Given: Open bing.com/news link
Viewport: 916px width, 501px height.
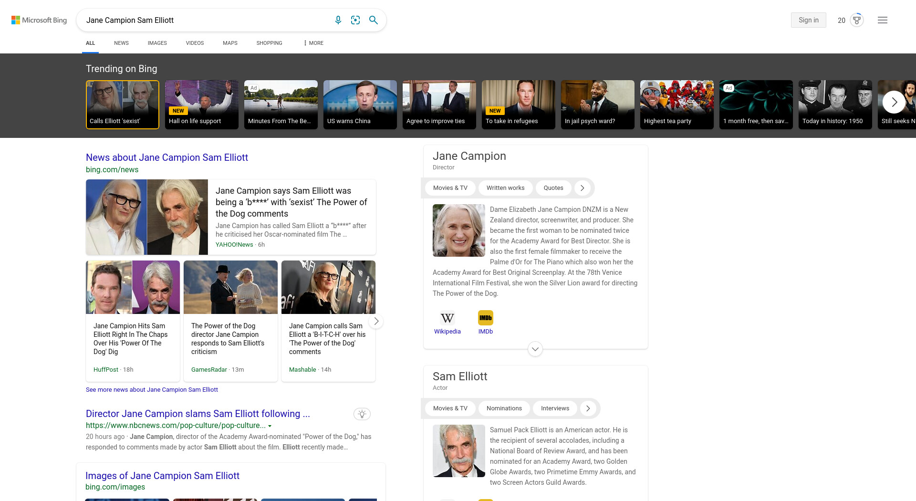Looking at the screenshot, I should tap(112, 170).
